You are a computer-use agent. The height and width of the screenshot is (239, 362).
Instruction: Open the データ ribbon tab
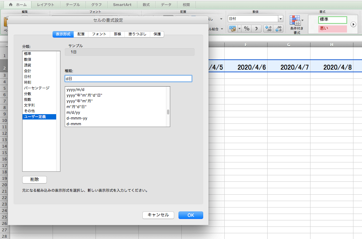166,5
